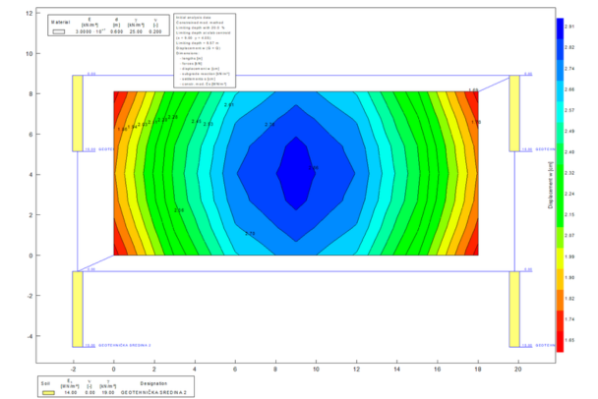The height and width of the screenshot is (399, 598).
Task: Click the cyan 2.57 legend color band
Action: click(x=560, y=112)
